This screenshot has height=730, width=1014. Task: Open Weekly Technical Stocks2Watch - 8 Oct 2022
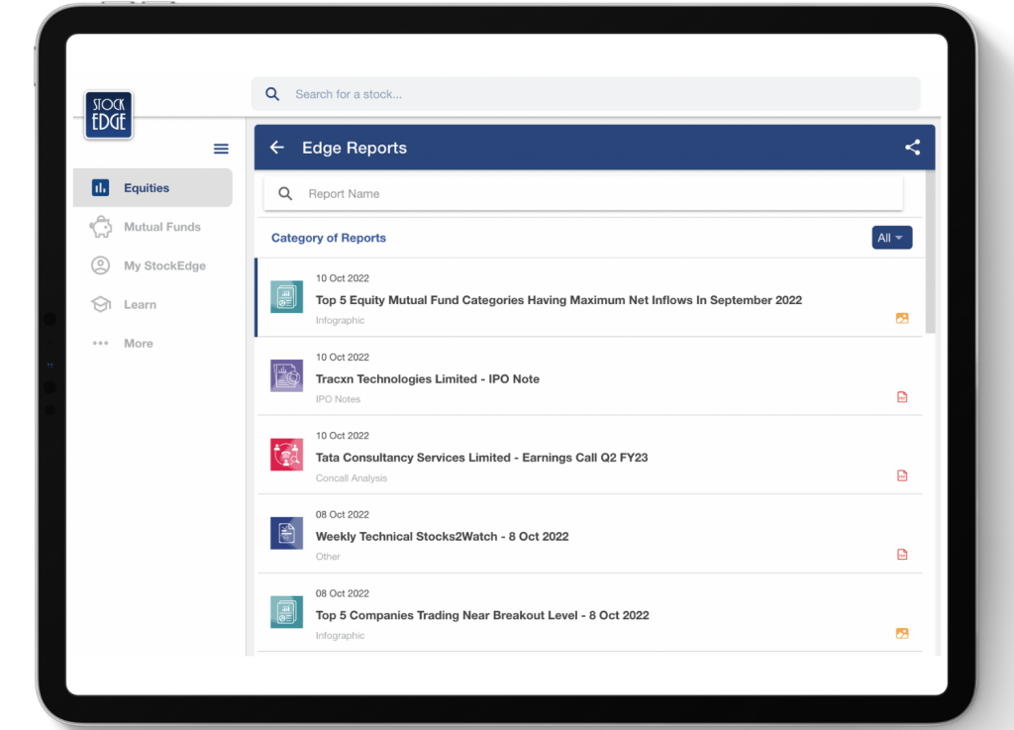(590, 534)
